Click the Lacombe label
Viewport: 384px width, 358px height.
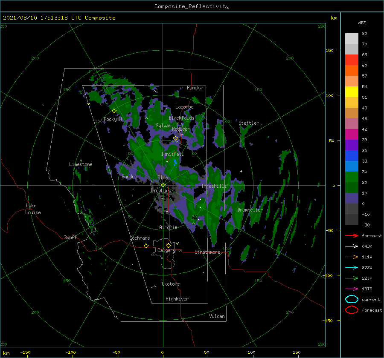click(x=184, y=107)
